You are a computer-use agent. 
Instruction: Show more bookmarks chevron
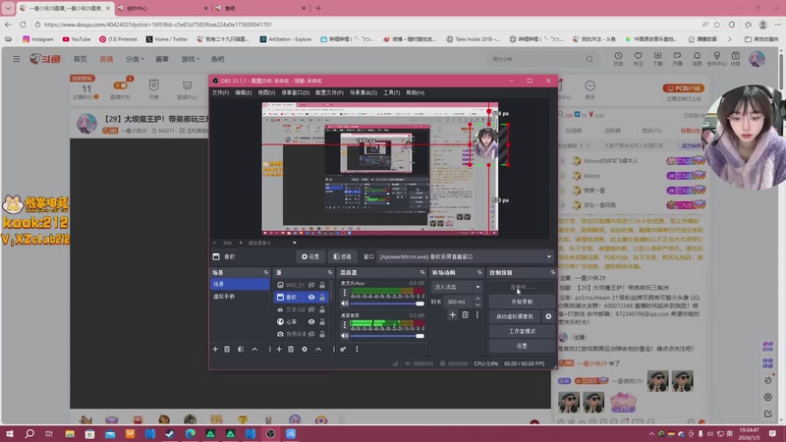(729, 39)
